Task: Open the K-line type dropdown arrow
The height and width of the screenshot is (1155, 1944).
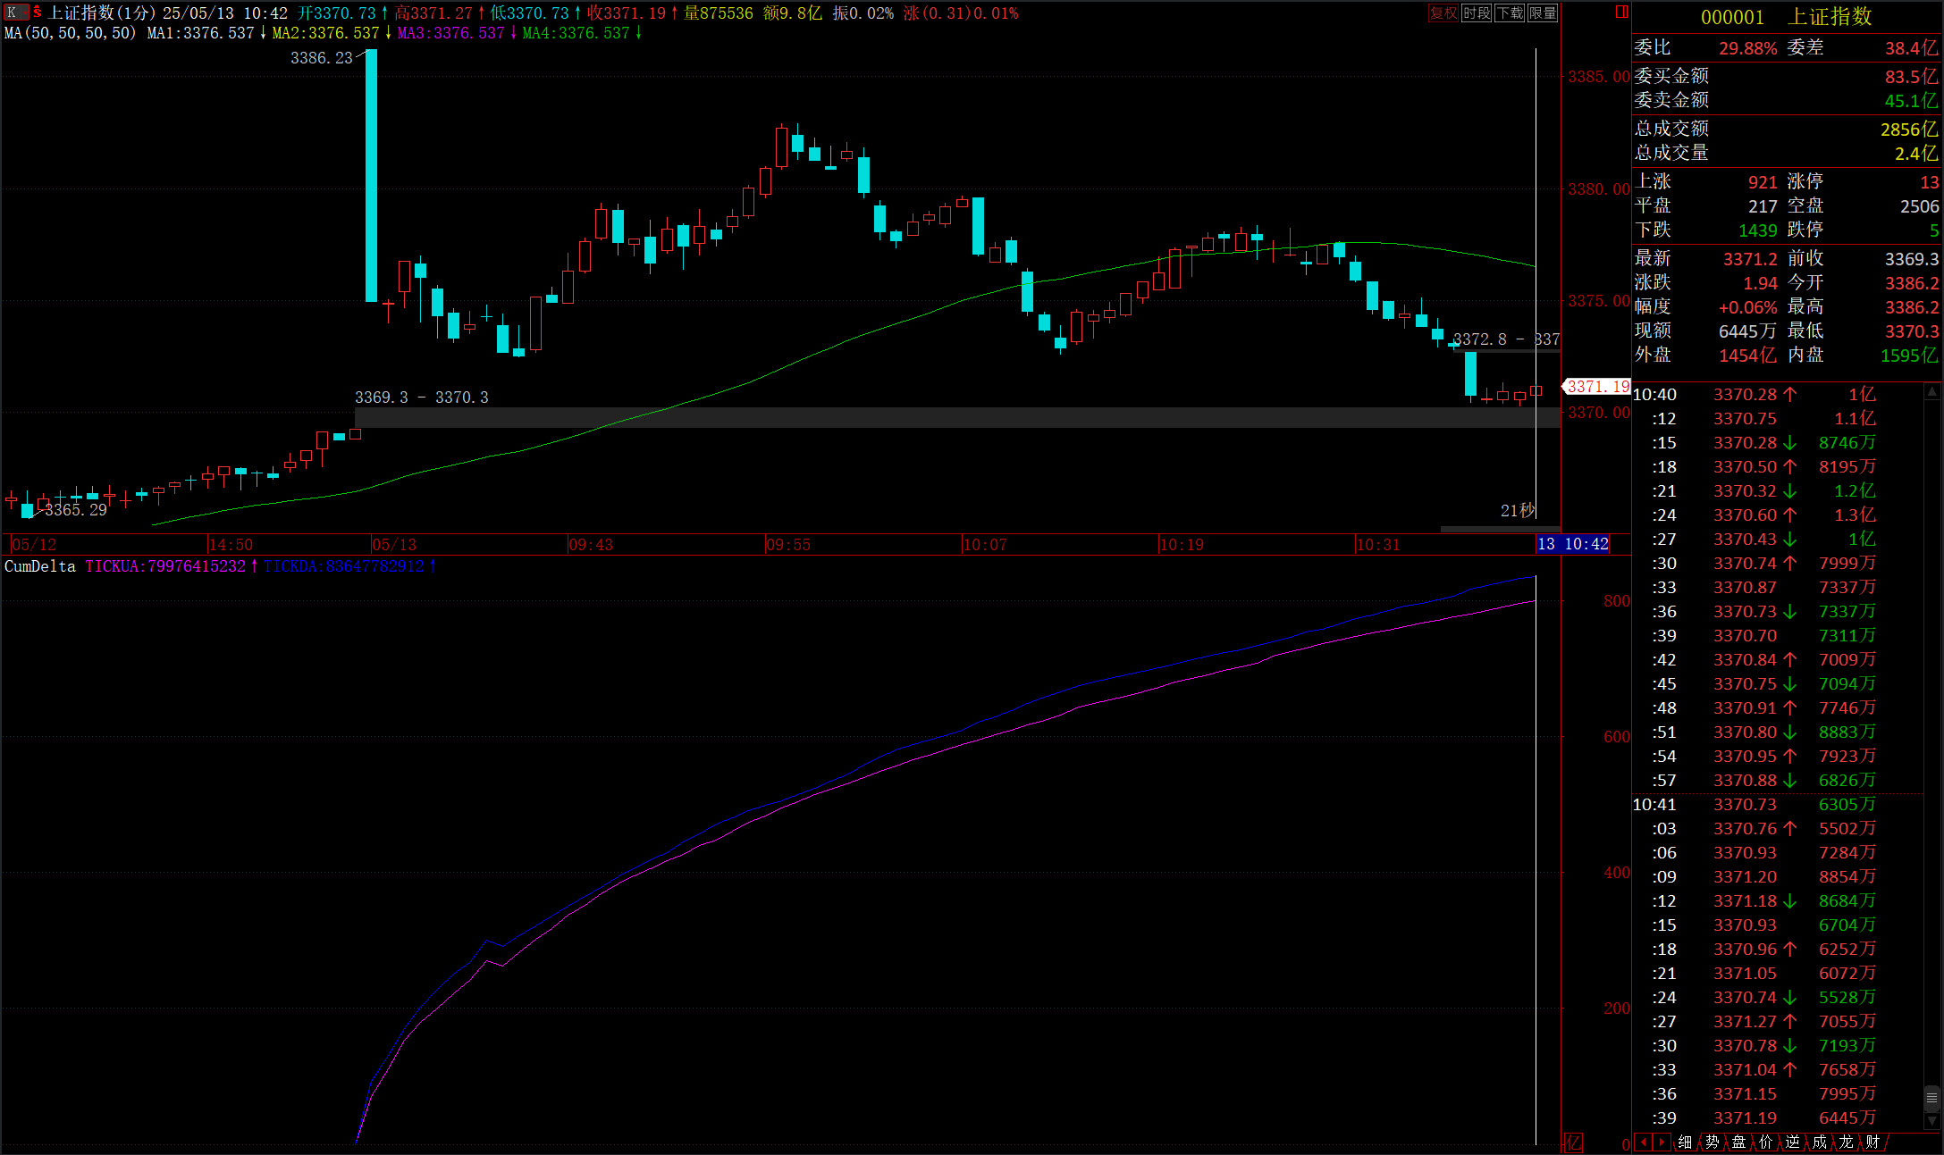Action: (x=24, y=13)
